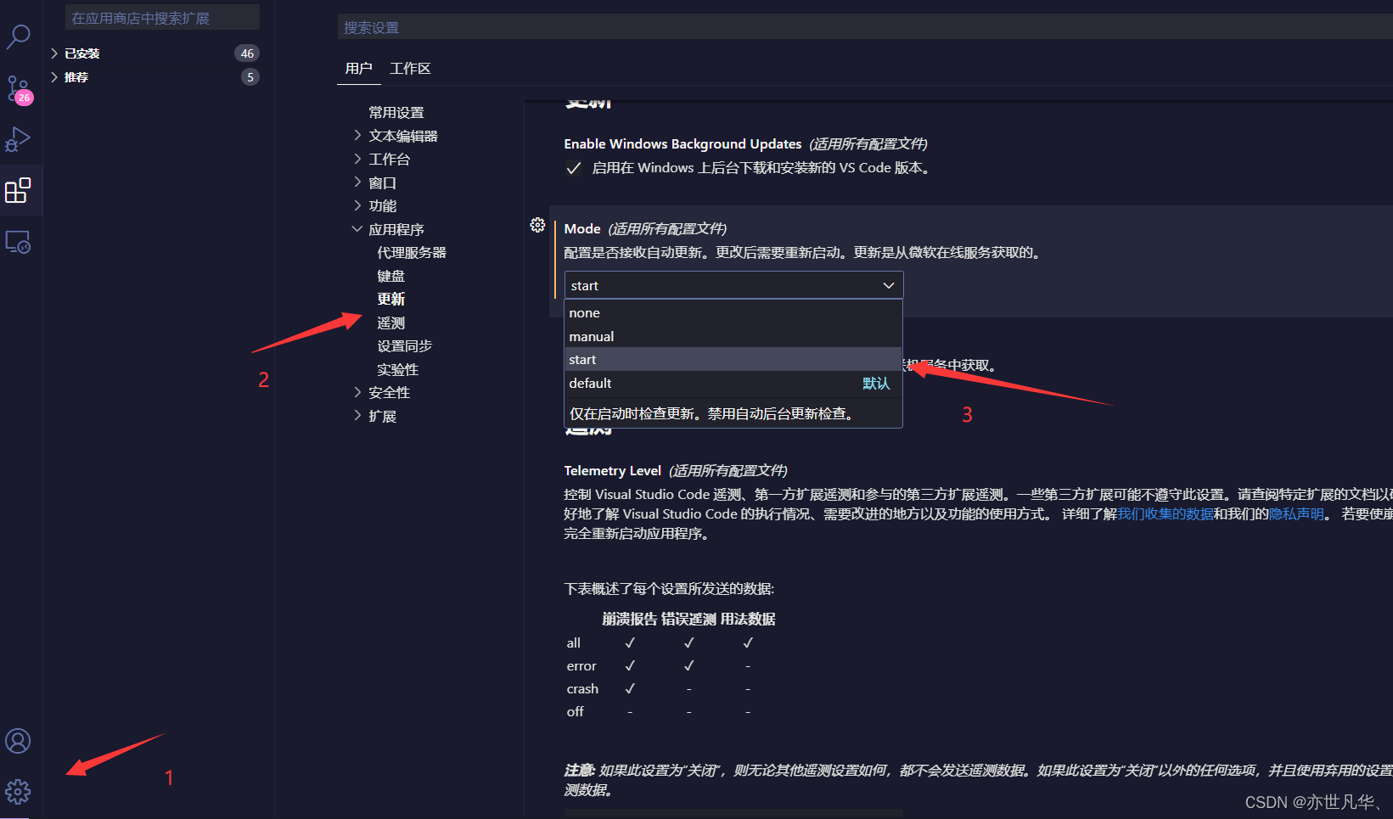Open the Search view in activity bar
1393x819 pixels.
(18, 36)
